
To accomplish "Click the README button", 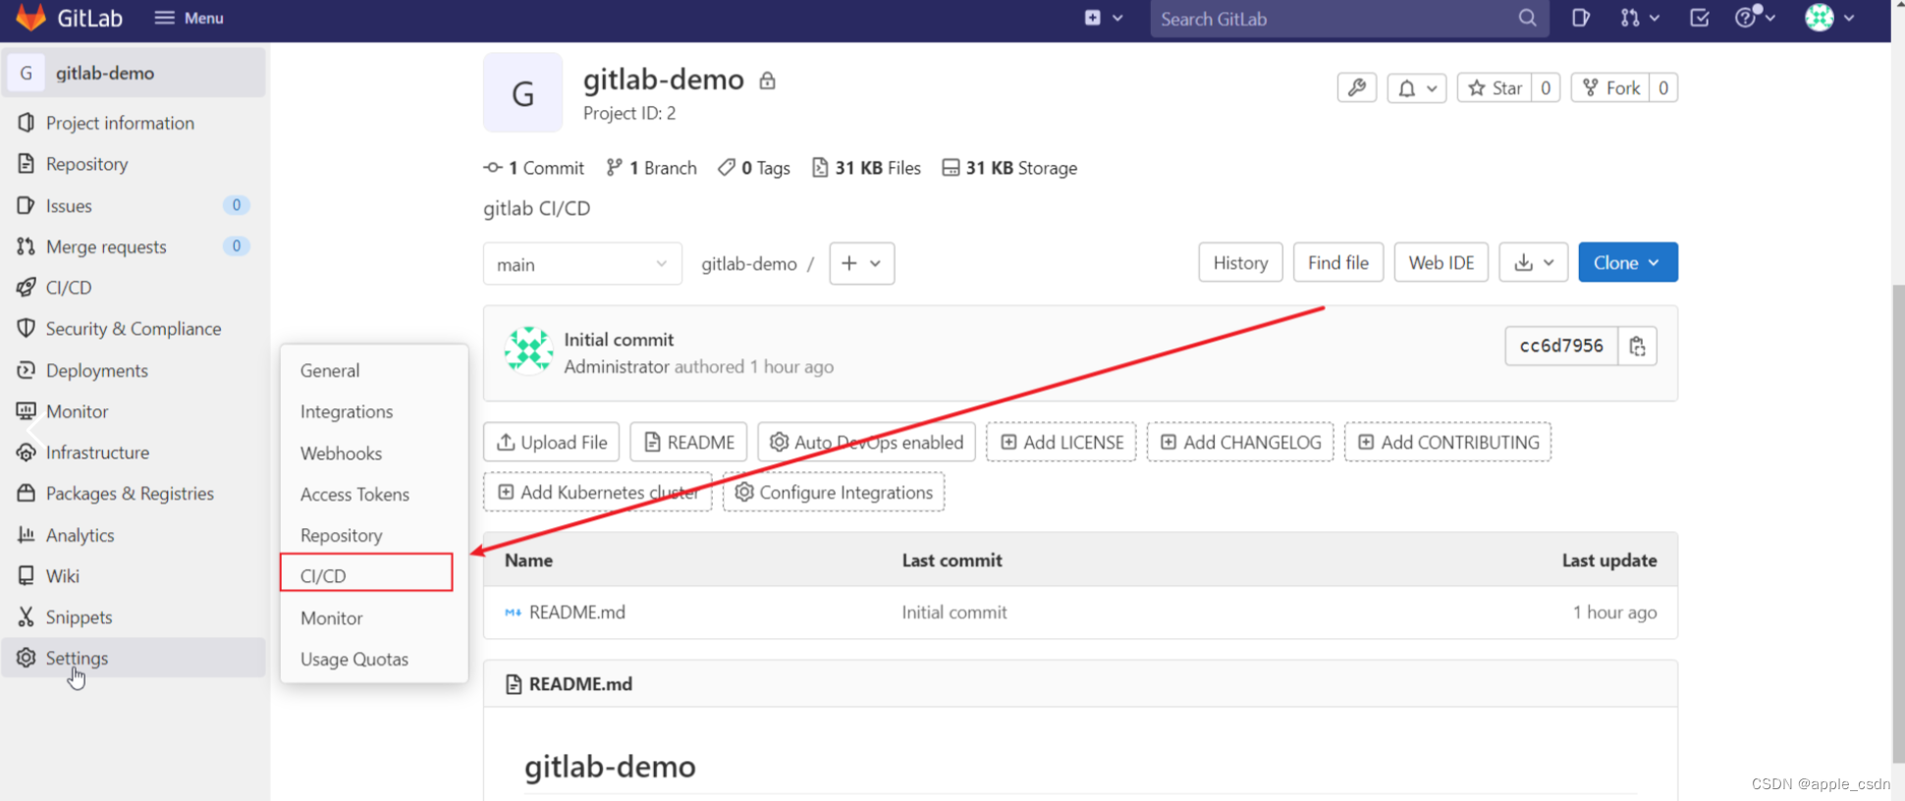I will click(x=688, y=442).
